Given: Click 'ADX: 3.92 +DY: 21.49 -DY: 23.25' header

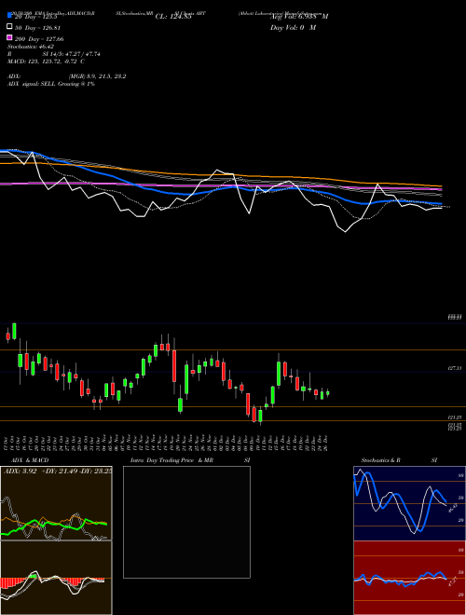Looking at the screenshot, I should (58, 471).
